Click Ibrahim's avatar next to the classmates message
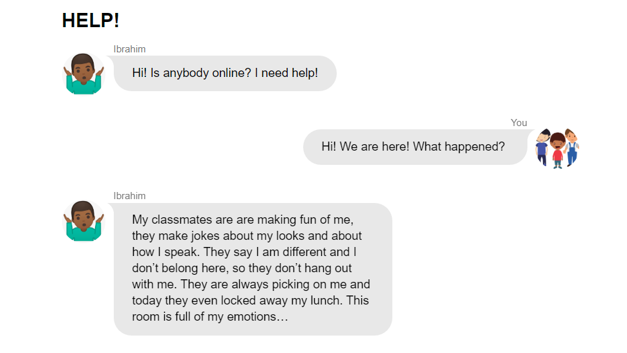This screenshot has width=627, height=353. coord(83,220)
